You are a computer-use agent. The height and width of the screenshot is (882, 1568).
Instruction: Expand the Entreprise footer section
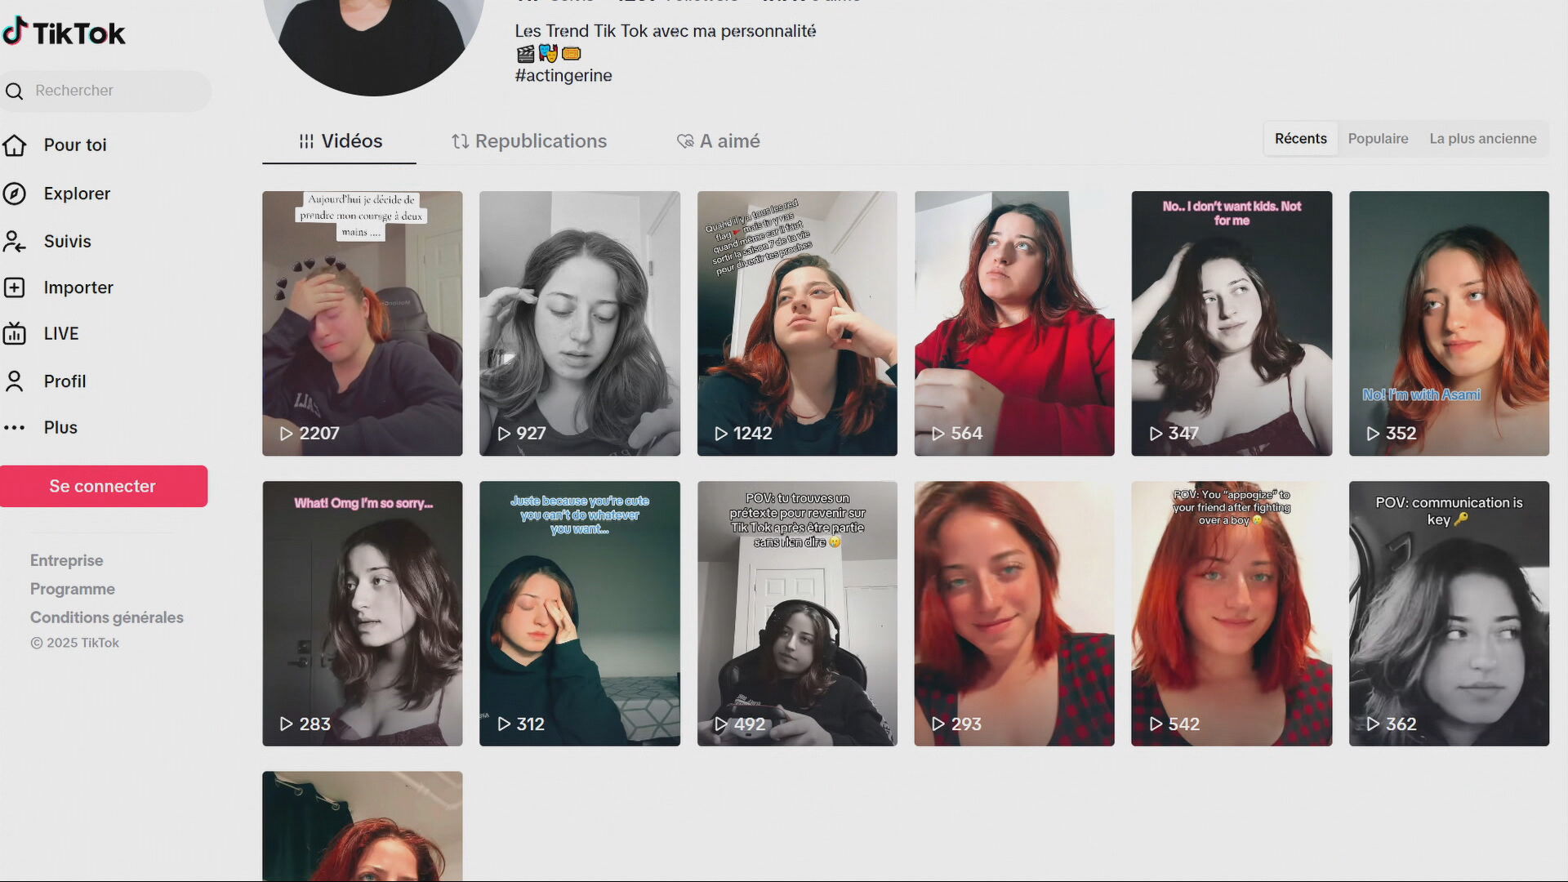coord(67,560)
